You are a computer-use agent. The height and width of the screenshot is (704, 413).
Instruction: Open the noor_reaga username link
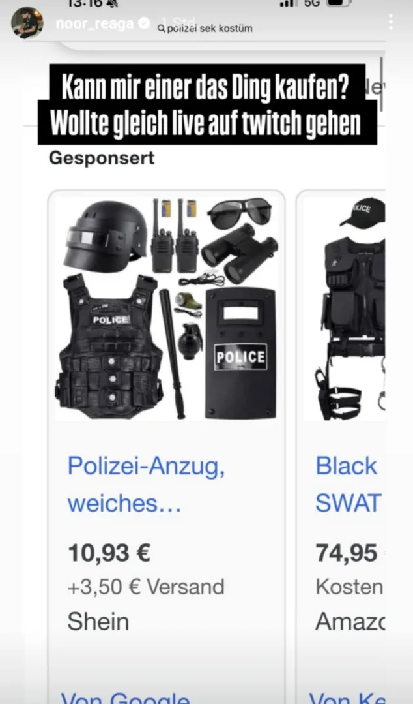tap(94, 23)
